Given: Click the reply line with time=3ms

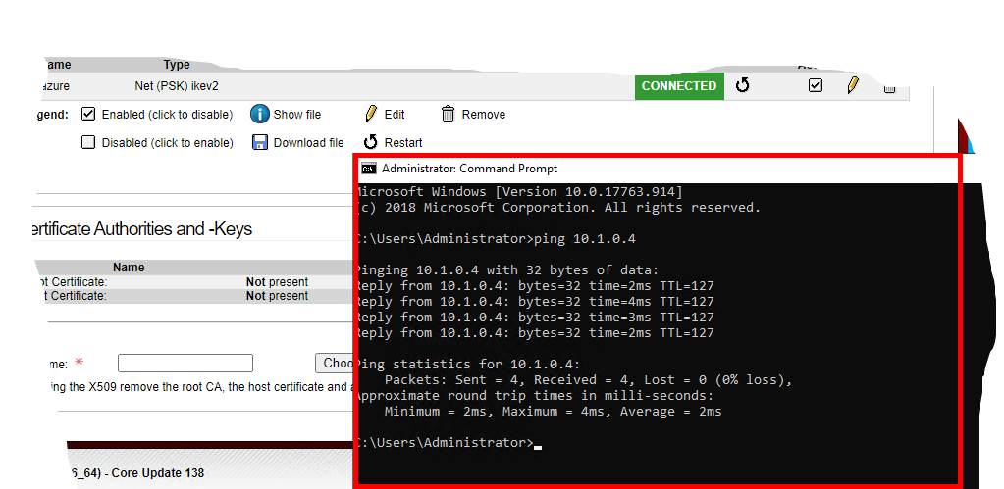Looking at the screenshot, I should pyautogui.click(x=535, y=318).
